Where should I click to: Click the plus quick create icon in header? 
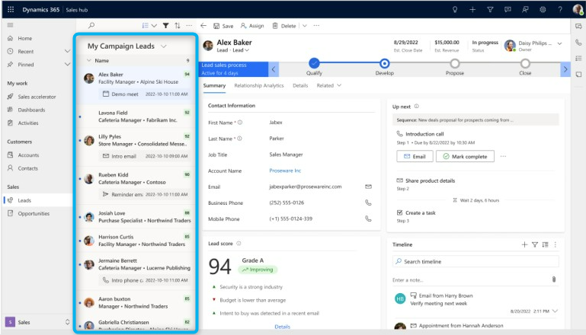tap(472, 10)
